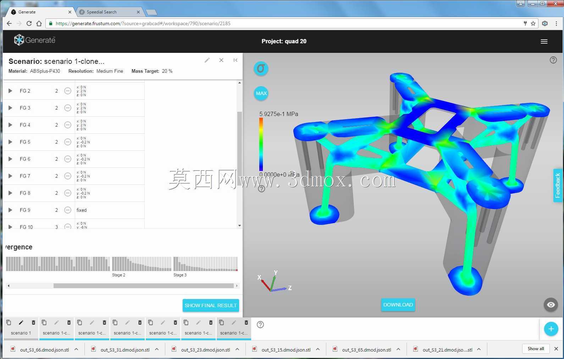Bookmark this page with star icon
The image size is (564, 359).
coord(533,23)
